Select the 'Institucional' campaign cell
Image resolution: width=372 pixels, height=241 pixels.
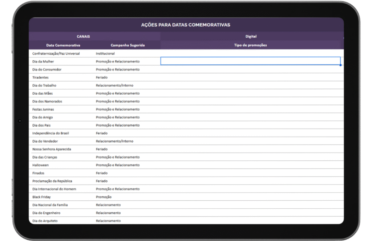click(105, 53)
